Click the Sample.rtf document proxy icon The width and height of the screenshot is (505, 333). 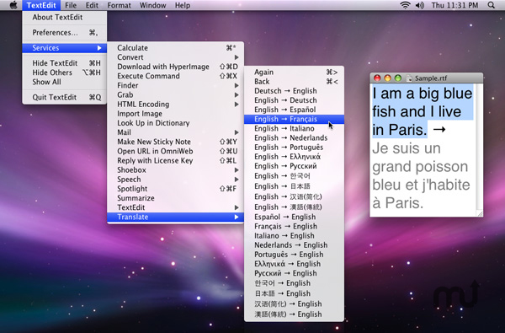coord(409,78)
